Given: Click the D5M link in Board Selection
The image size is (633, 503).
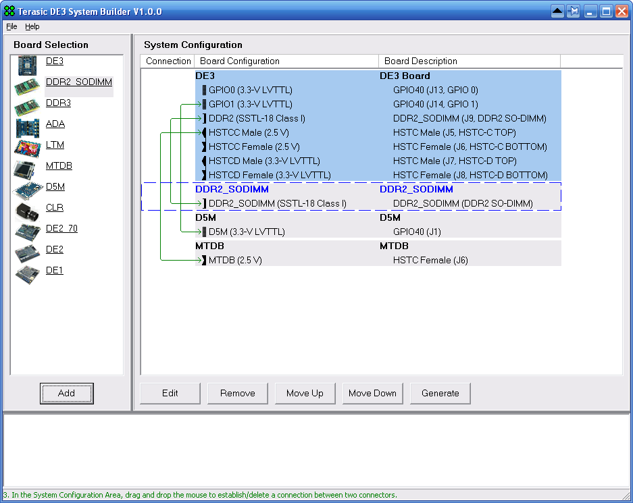Looking at the screenshot, I should coord(55,187).
